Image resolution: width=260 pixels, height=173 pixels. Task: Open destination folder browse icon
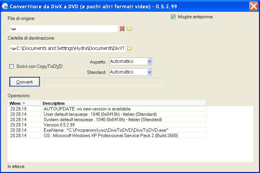pyautogui.click(x=130, y=48)
